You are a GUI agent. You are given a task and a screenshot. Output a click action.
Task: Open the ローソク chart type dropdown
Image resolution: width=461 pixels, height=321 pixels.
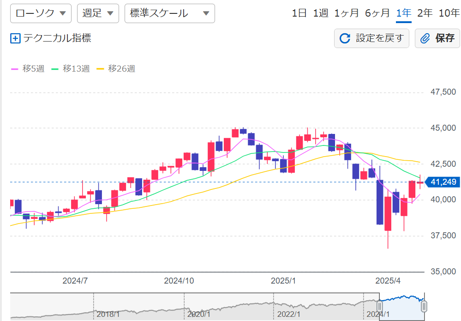[41, 13]
